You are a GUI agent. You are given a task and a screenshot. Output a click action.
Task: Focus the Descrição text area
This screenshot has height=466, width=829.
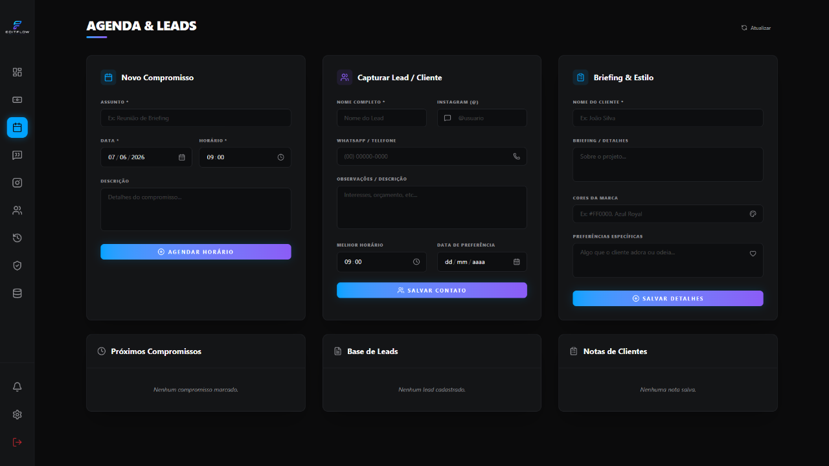[x=196, y=209]
